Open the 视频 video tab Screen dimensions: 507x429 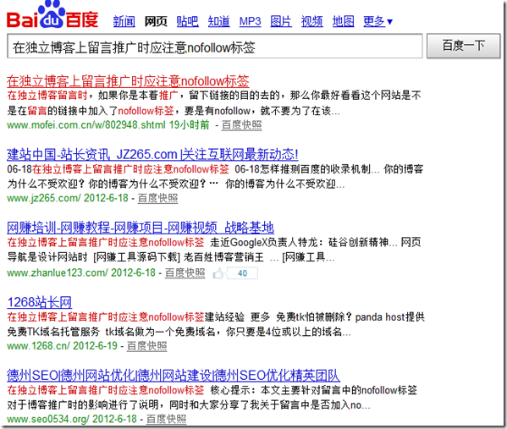click(312, 21)
